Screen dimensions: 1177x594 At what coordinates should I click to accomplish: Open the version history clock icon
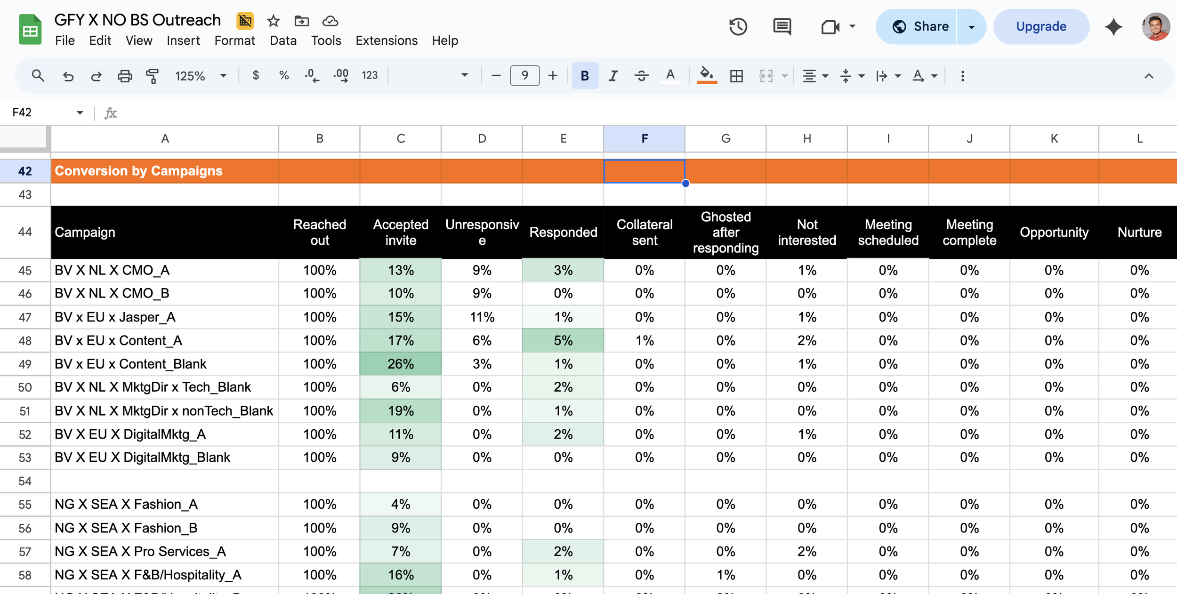tap(738, 27)
